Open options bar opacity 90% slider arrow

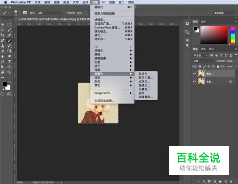(86, 13)
